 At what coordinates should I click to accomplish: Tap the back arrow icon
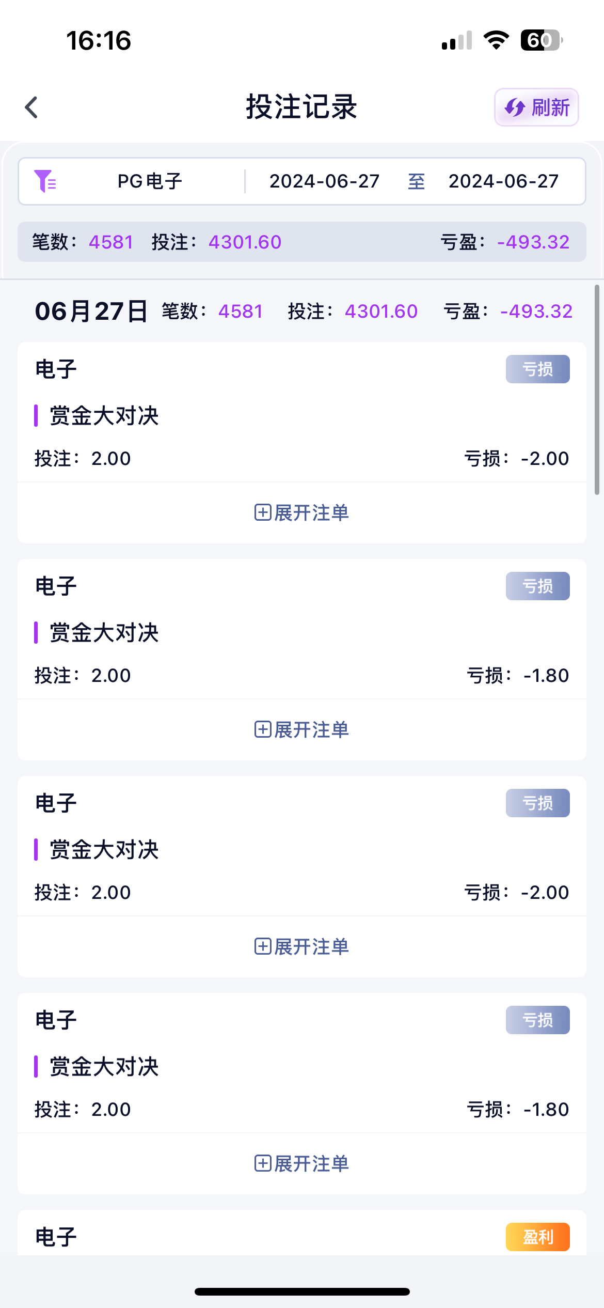click(x=31, y=107)
